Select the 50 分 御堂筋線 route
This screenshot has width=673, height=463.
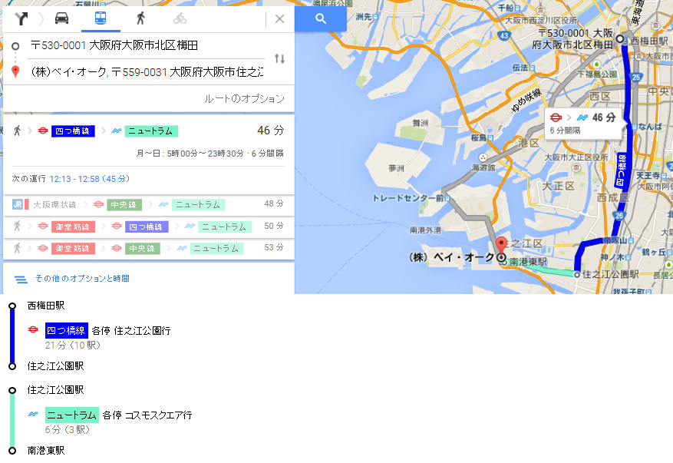click(x=149, y=226)
